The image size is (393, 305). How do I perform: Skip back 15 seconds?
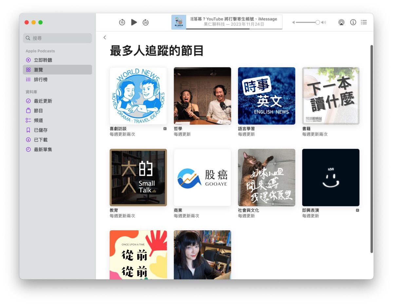point(122,22)
